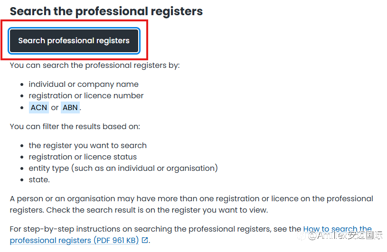
Task: Click the highlighted ACN abbreviation
Action: (x=39, y=107)
